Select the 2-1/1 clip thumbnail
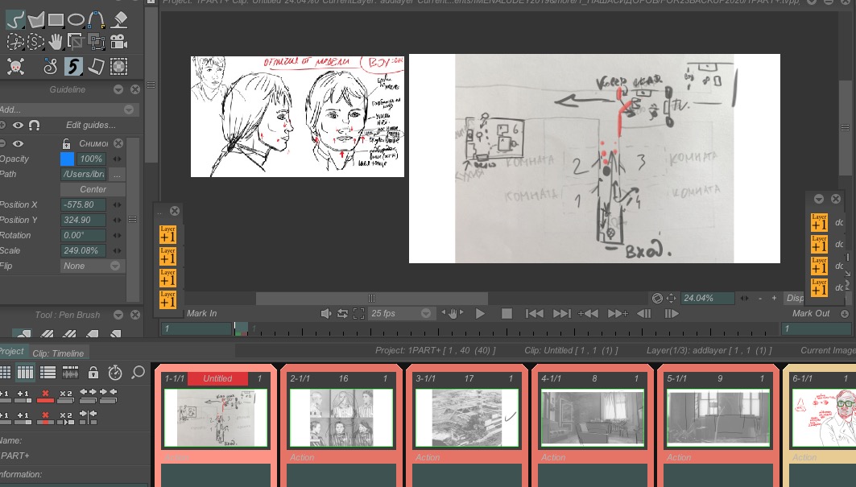The height and width of the screenshot is (487, 856). tap(341, 417)
